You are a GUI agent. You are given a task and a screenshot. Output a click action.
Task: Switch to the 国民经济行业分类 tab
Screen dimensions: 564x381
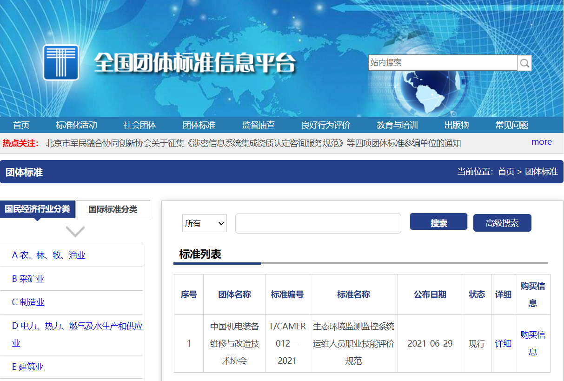pos(37,209)
